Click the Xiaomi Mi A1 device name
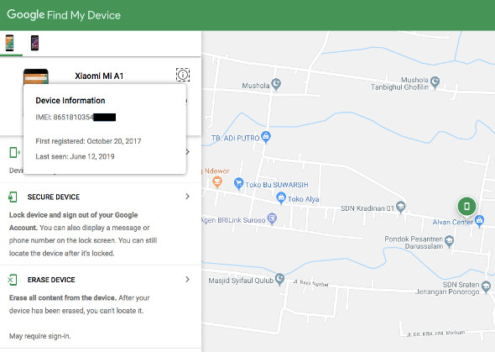The image size is (495, 352). point(99,76)
